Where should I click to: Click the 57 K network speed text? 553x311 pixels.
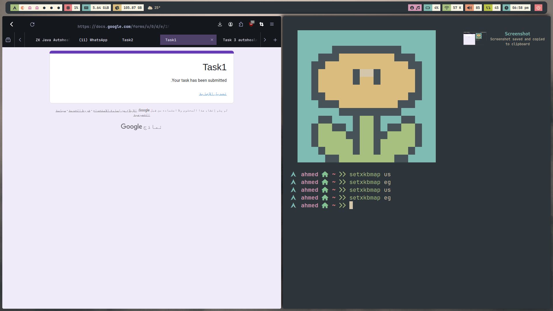point(457,8)
